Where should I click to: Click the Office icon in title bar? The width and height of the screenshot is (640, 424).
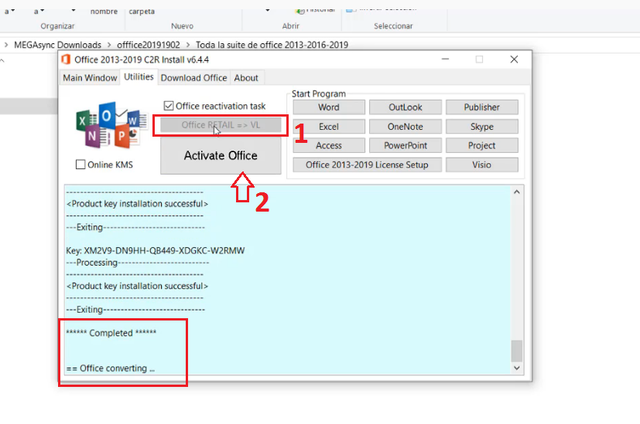[66, 59]
